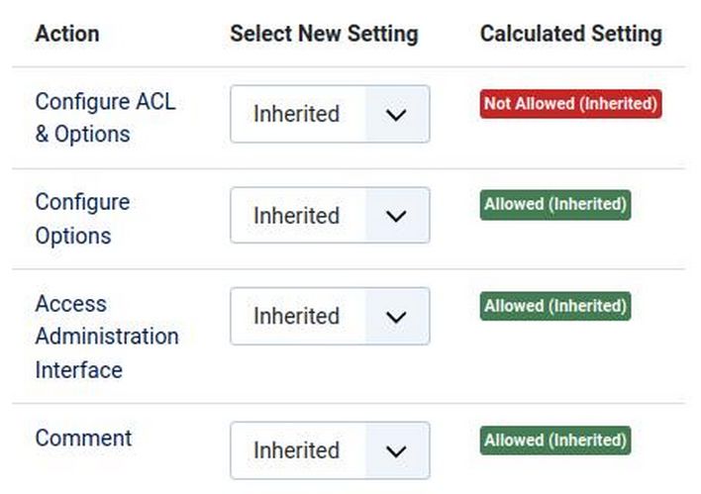Click the Calculated Setting column header
The image size is (701, 494).
click(x=570, y=34)
